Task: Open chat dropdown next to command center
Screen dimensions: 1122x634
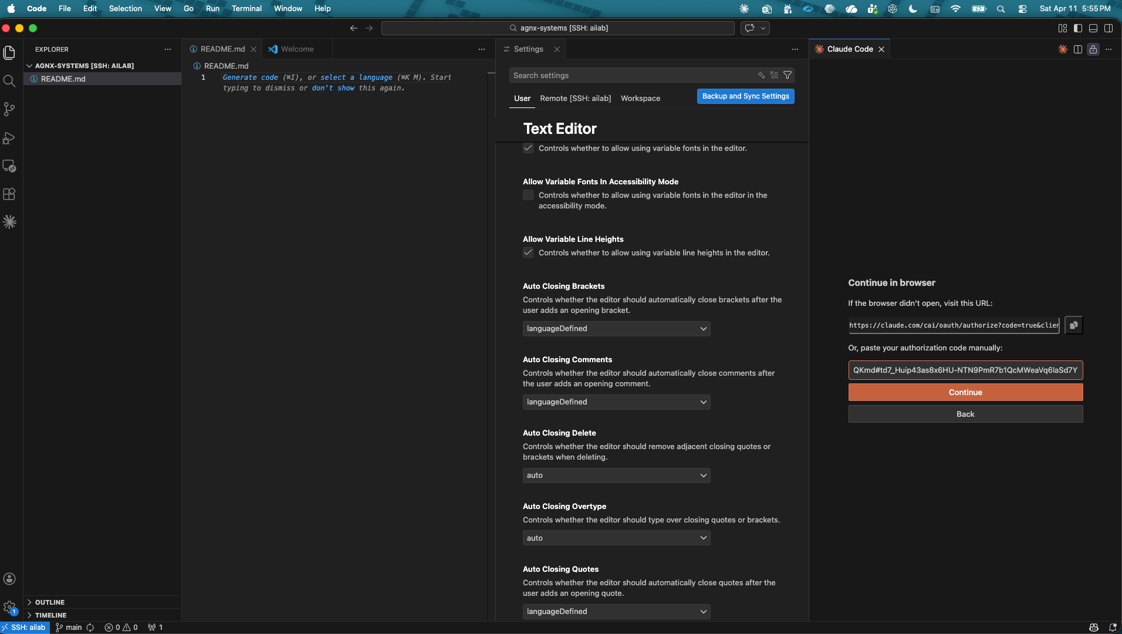Action: click(x=763, y=28)
